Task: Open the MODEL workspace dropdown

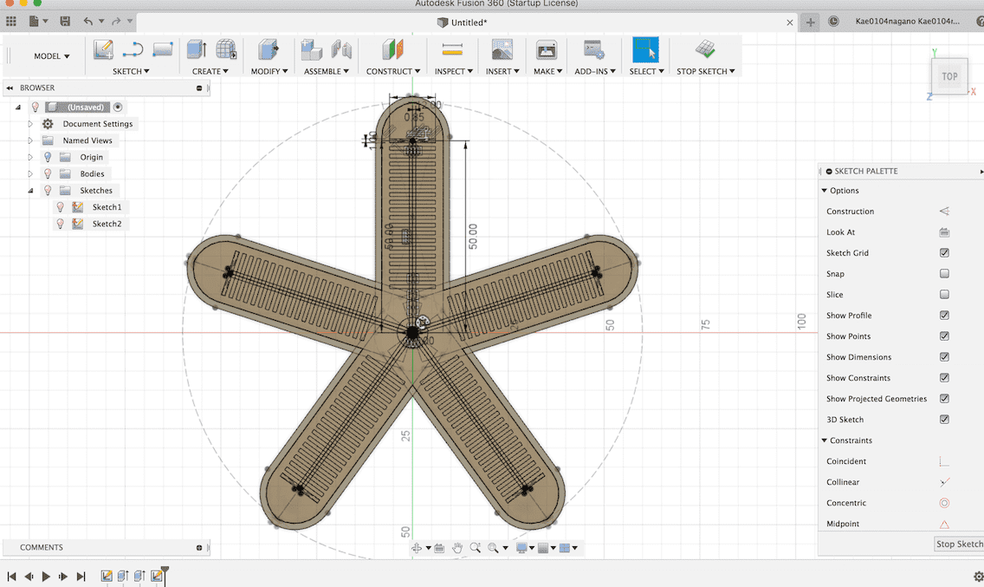Action: [x=52, y=56]
